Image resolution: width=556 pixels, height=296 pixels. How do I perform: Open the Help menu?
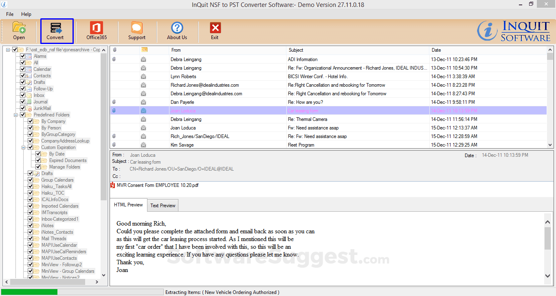tap(26, 13)
